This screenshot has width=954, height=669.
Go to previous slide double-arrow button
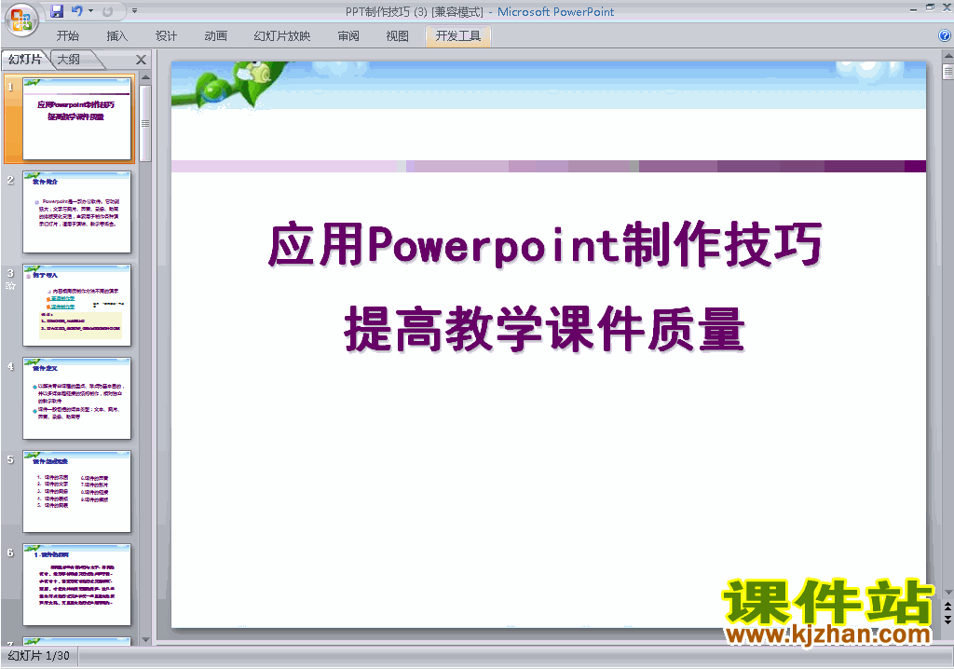[947, 608]
